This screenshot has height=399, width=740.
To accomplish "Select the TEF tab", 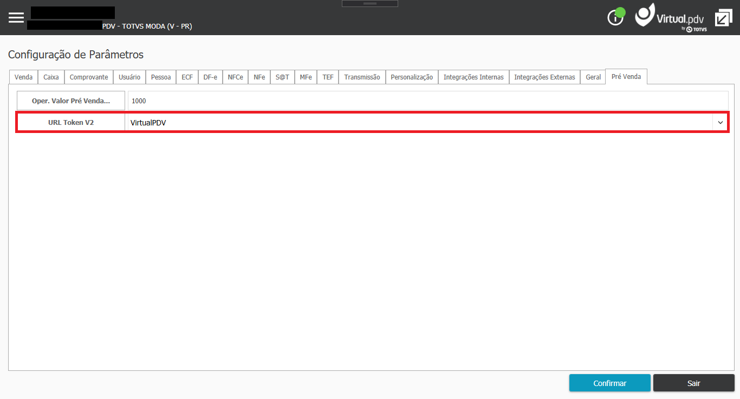I will (328, 77).
